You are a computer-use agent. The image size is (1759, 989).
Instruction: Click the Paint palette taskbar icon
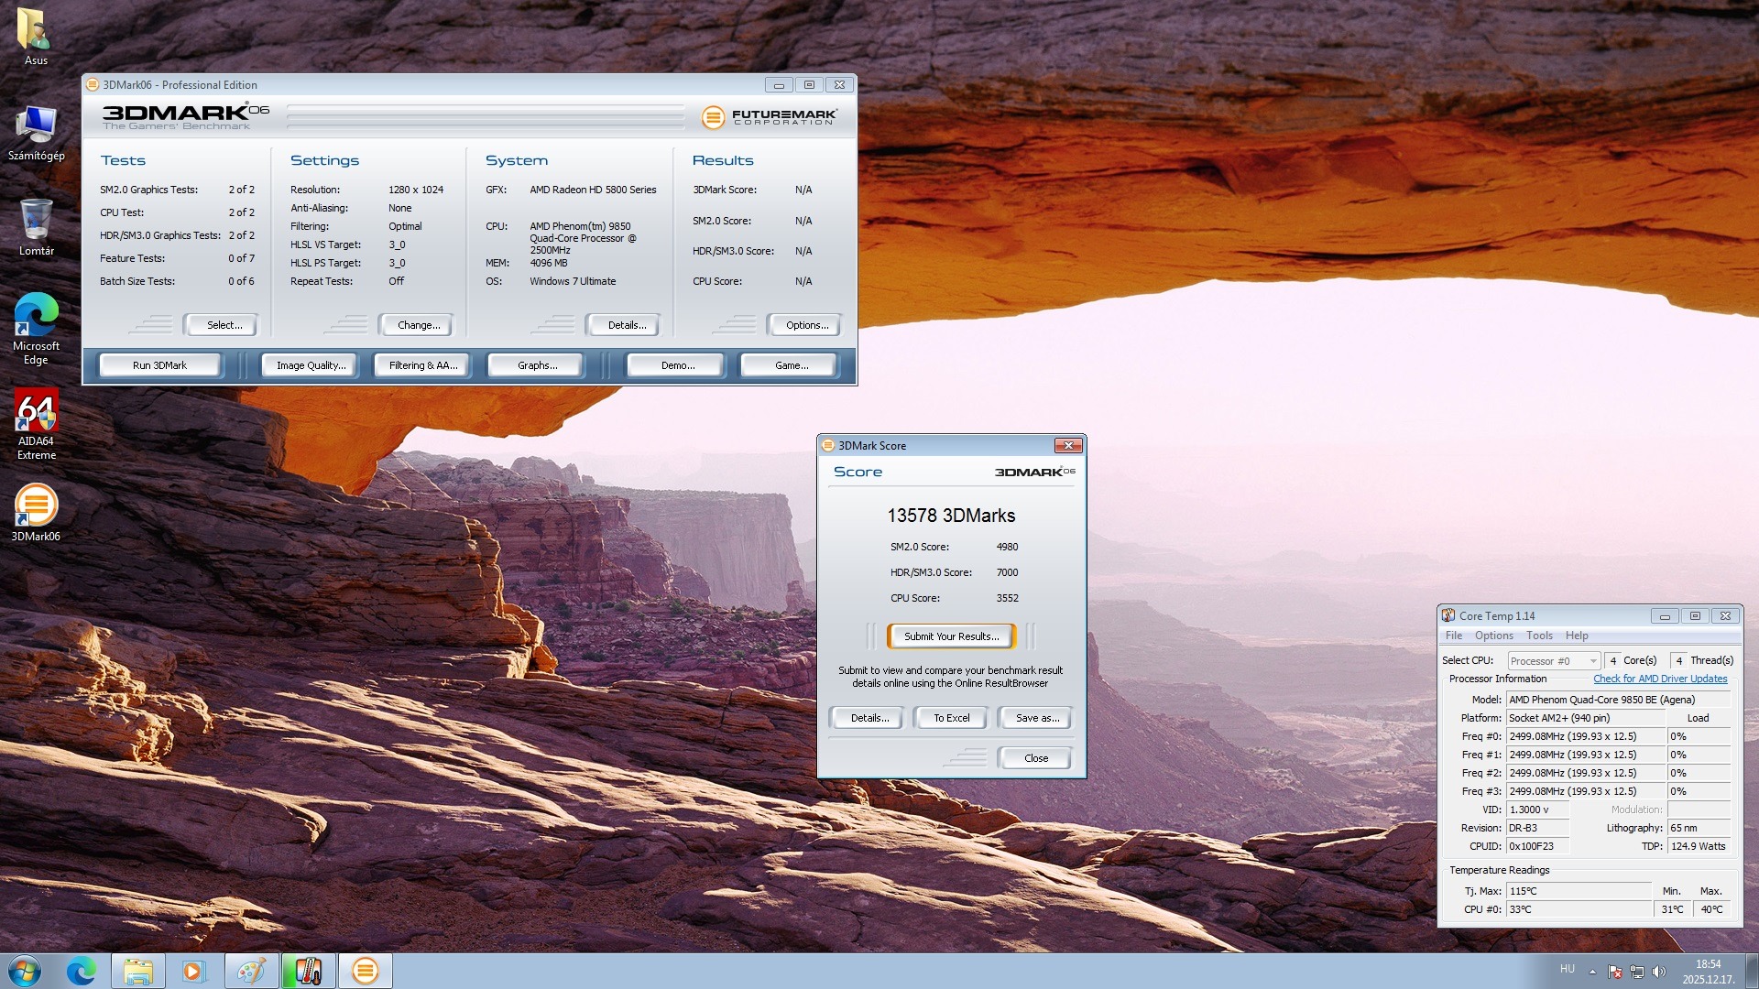pos(251,971)
